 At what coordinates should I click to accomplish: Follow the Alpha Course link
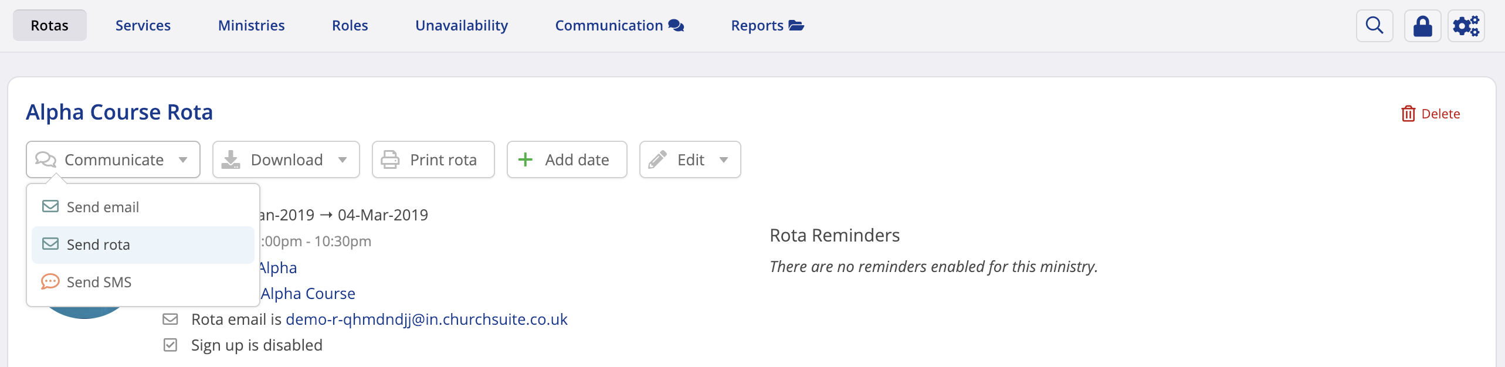click(308, 293)
